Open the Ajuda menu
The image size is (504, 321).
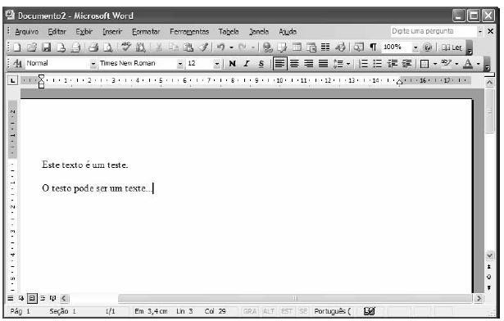[288, 31]
